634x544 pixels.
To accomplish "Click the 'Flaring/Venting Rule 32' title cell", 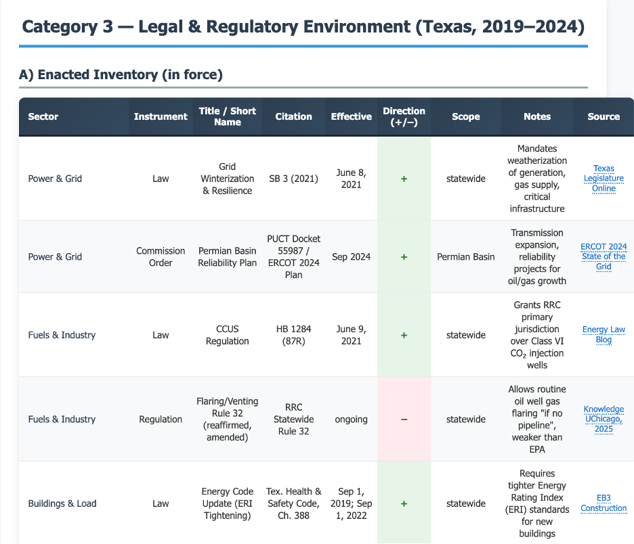I will click(227, 420).
